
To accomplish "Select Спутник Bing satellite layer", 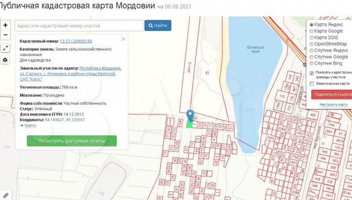I will point(311,63).
